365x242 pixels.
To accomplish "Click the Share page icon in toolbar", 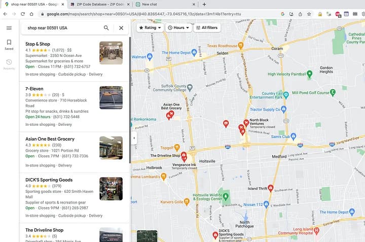I will [x=300, y=14].
